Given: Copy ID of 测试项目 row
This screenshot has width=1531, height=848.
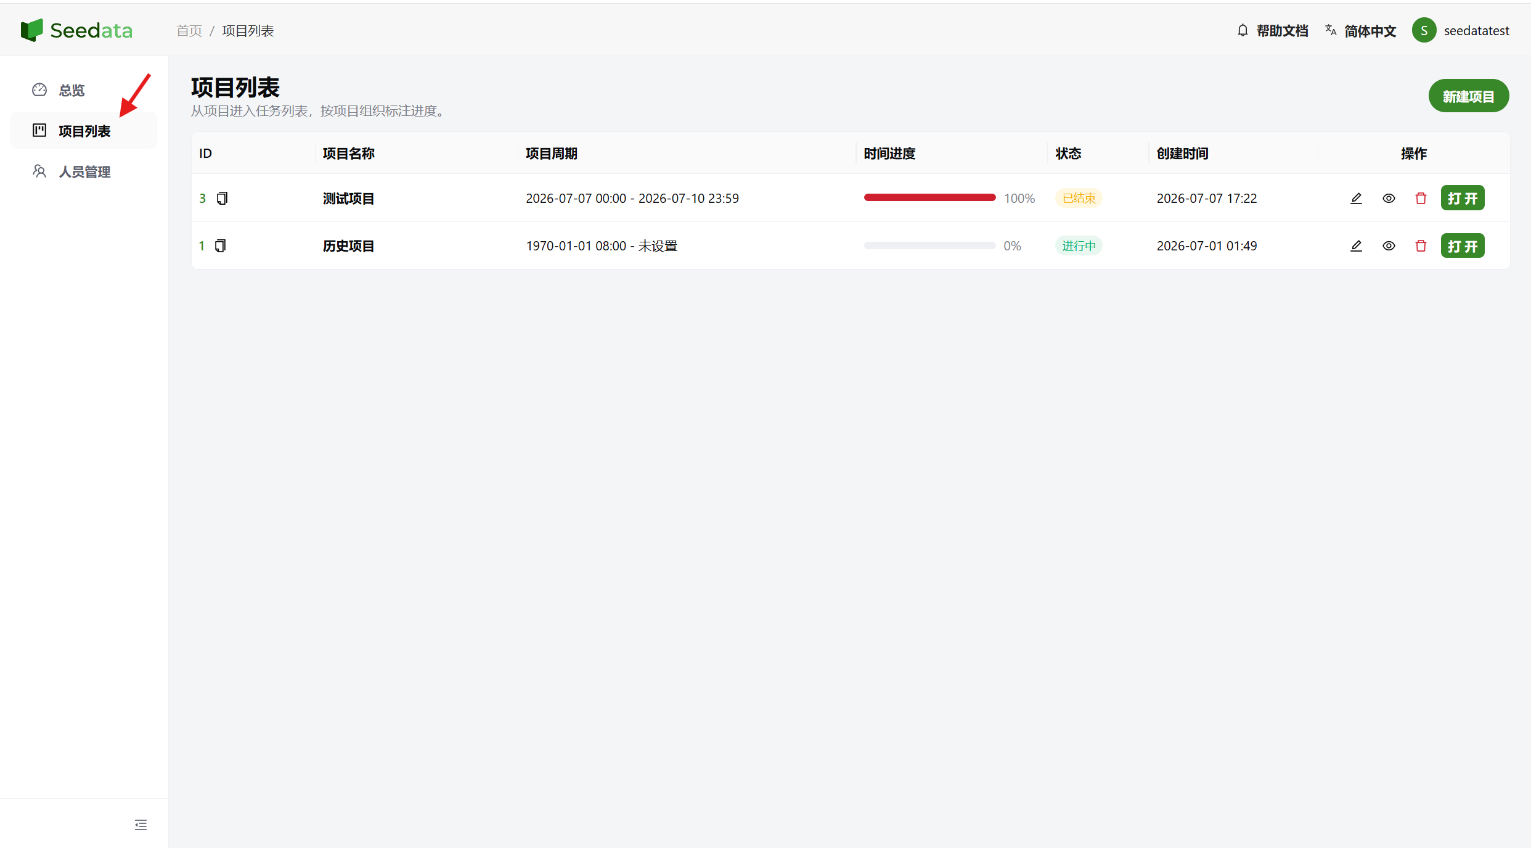Looking at the screenshot, I should tap(222, 198).
